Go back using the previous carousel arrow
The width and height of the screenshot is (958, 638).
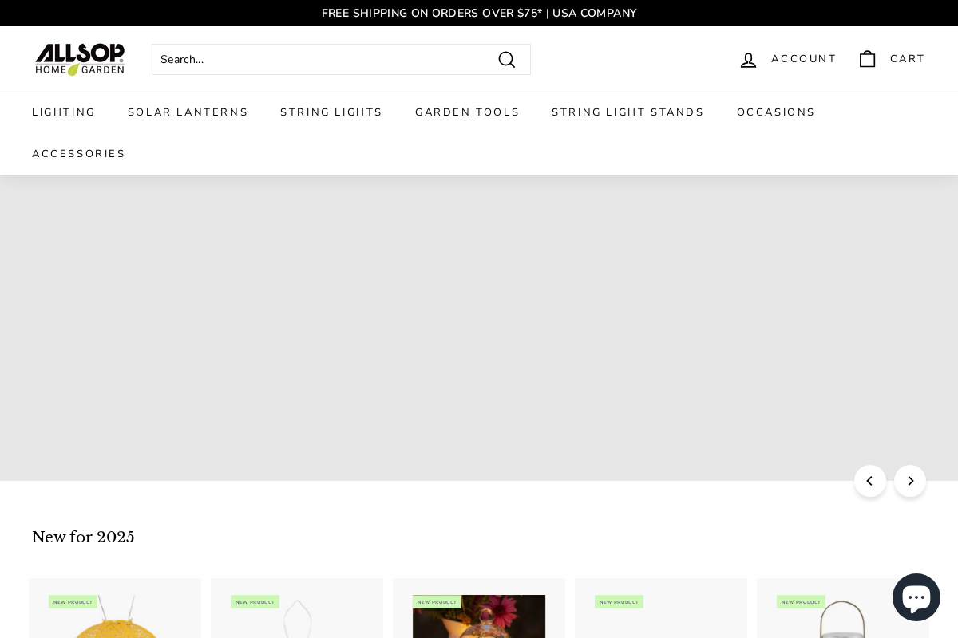click(x=870, y=481)
